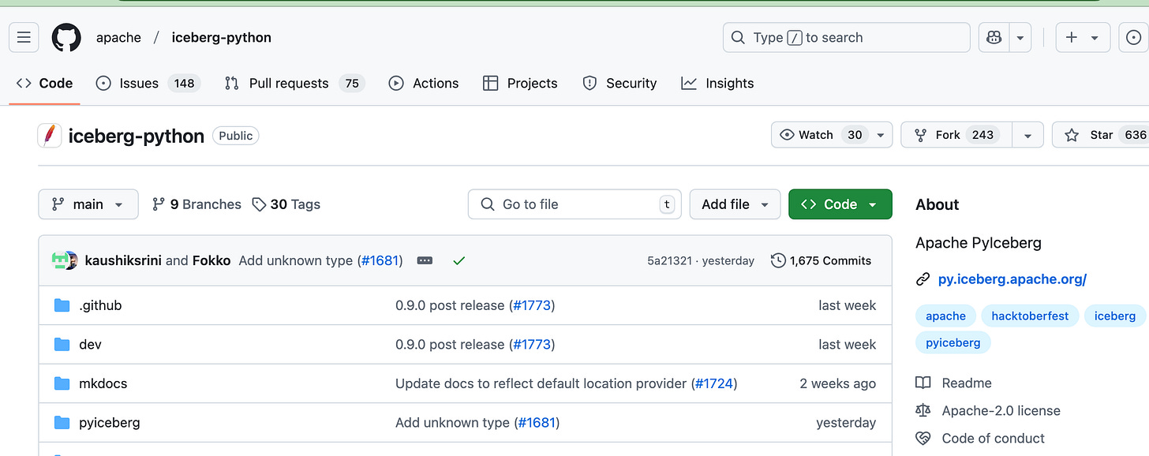Open the .github folder
This screenshot has height=456, width=1149.
coord(100,305)
